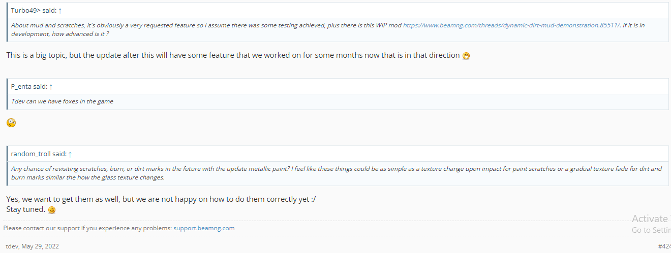This screenshot has height=253, width=671.
Task: Click the crazy-eyed emoji below P_enta's quote
Action: [11, 122]
